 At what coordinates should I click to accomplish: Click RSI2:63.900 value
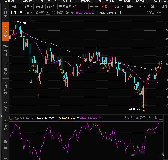pos(67,118)
